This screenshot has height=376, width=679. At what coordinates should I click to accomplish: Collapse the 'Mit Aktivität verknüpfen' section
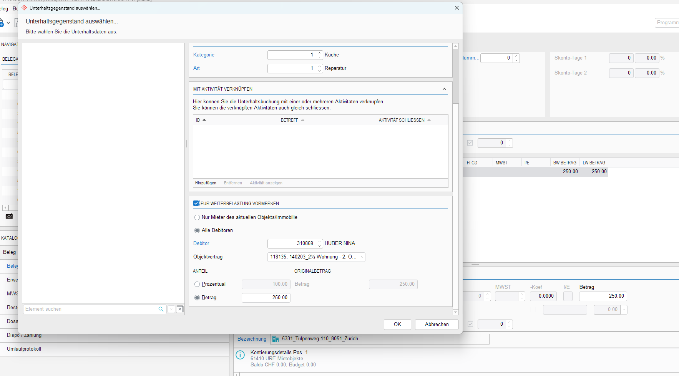pyautogui.click(x=444, y=89)
